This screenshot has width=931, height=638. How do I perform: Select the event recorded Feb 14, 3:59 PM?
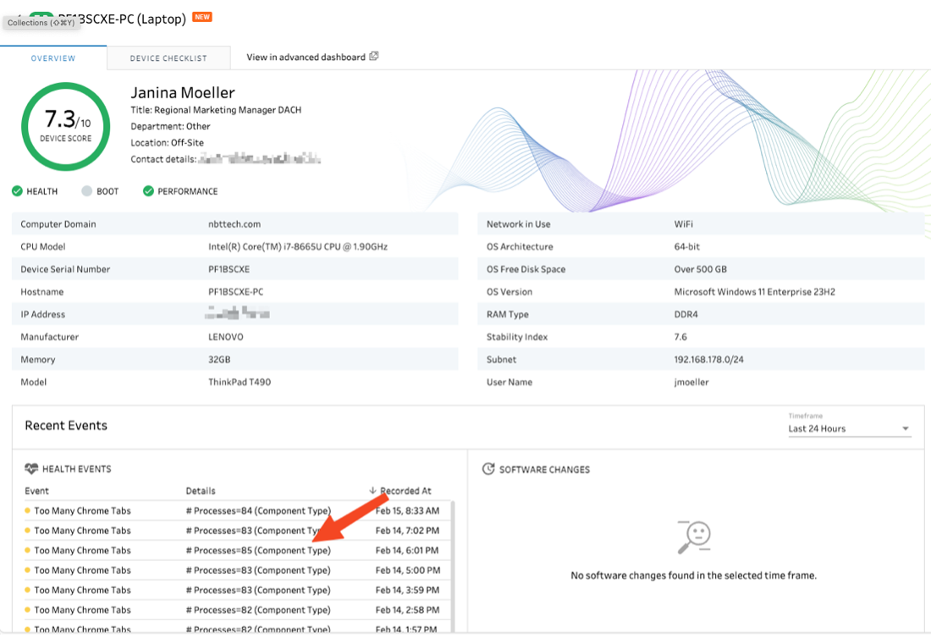[x=238, y=590]
